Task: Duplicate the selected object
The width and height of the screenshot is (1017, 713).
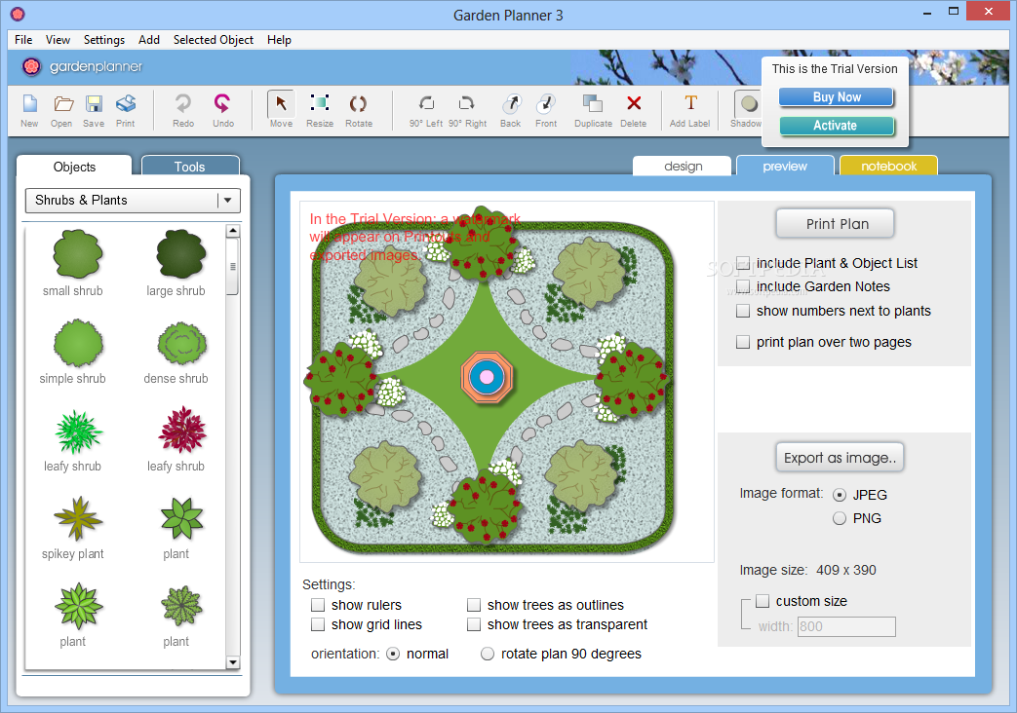Action: click(593, 110)
